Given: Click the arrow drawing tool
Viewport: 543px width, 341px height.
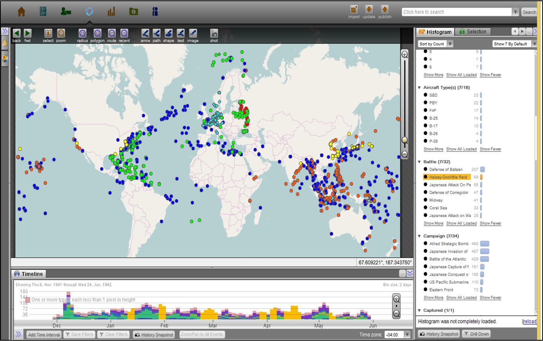Looking at the screenshot, I should pos(145,34).
